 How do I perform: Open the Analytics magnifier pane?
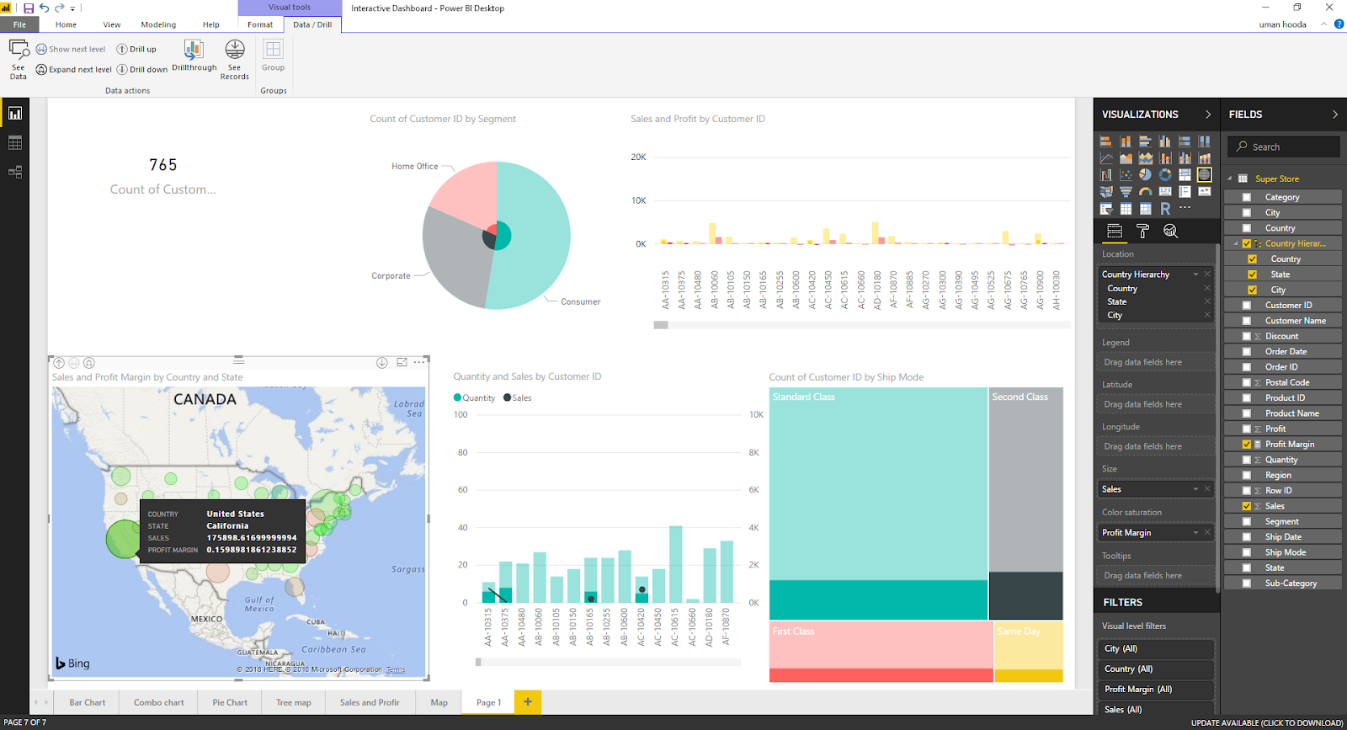1170,231
